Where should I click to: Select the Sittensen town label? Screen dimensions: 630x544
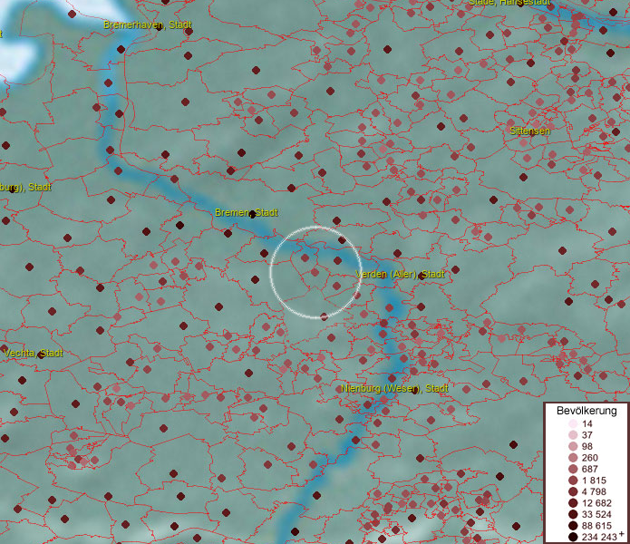[x=529, y=131]
